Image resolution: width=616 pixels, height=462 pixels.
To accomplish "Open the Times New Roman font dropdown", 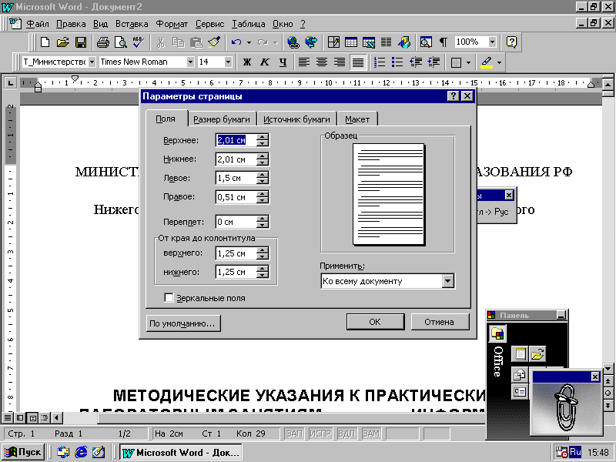I will (x=190, y=62).
